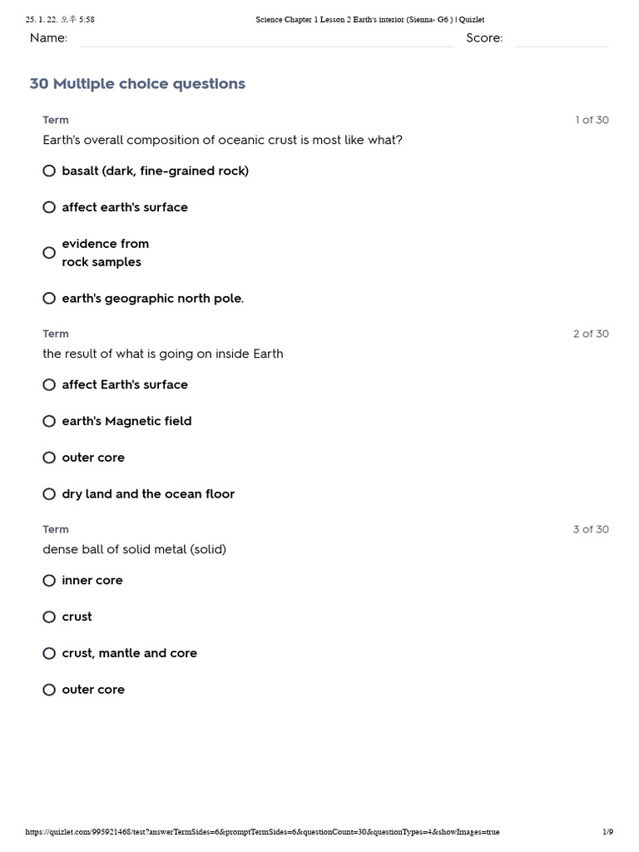Screen dimensions: 639x852
Task: Choose the 'crust' option in question 3
Action: 49,617
